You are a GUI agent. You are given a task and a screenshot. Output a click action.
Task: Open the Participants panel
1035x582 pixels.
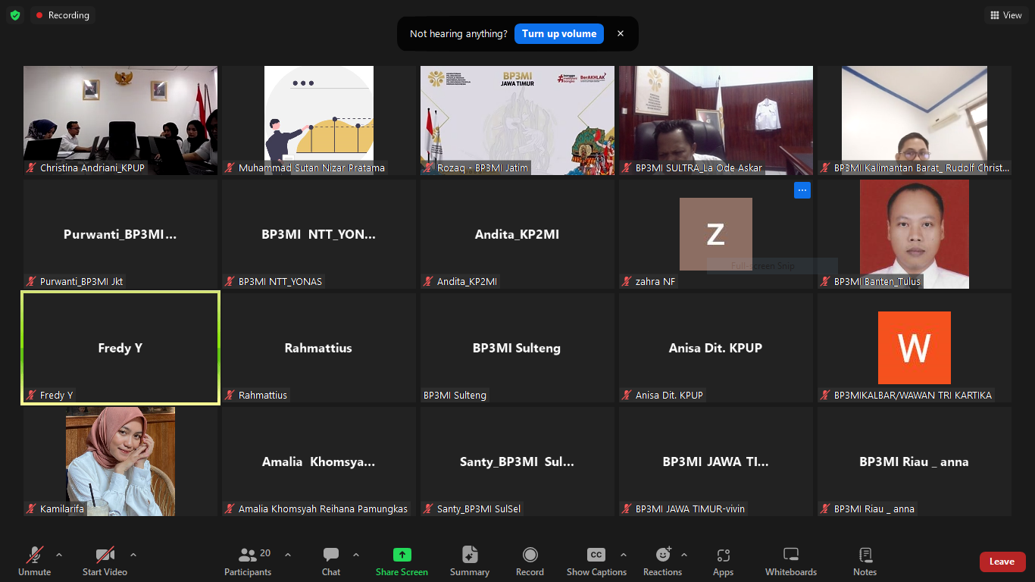tap(248, 562)
